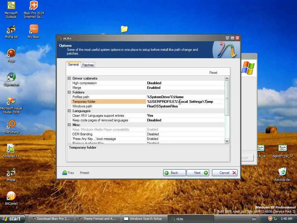Image resolution: width=297 pixels, height=223 pixels.
Task: Collapse the Folders group
Action: point(69,92)
